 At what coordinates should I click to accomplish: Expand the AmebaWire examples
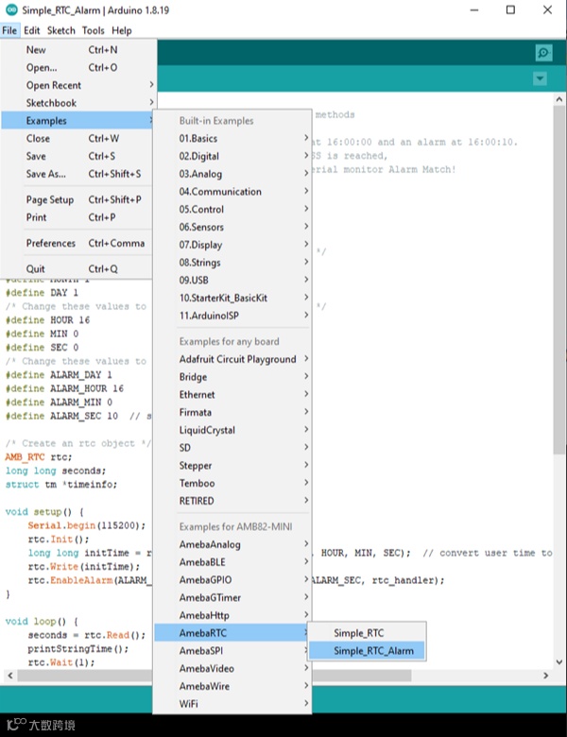[232, 686]
